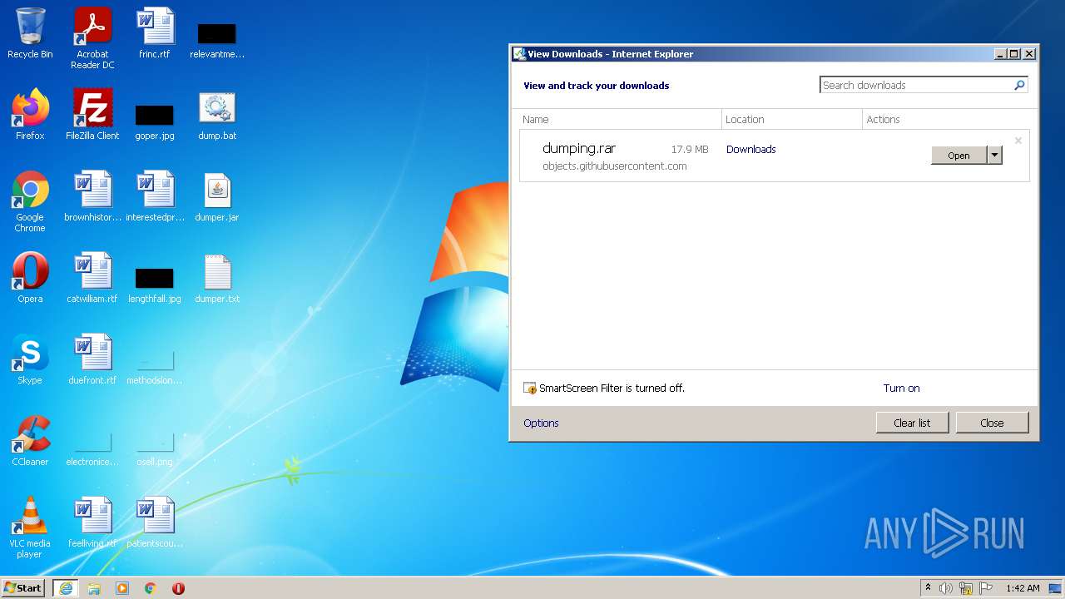
Task: Click the 17.9 MB size text
Action: 690,150
